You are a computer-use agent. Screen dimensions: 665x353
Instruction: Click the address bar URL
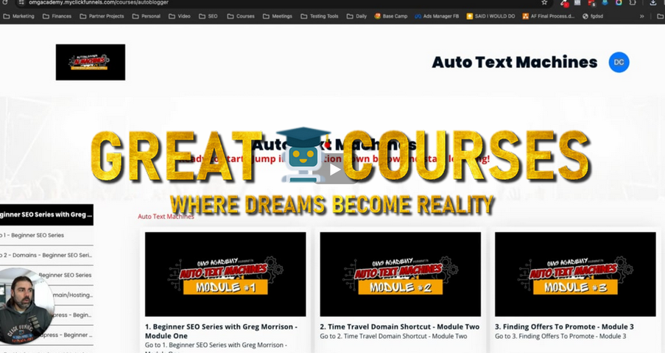click(x=99, y=2)
